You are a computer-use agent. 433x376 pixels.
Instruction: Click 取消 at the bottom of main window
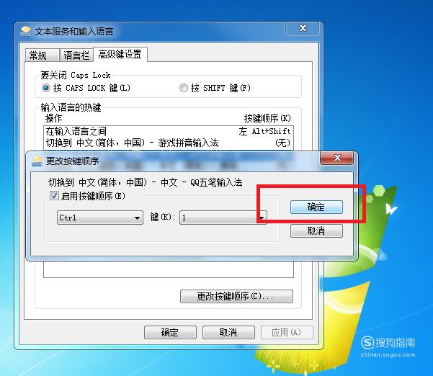pos(228,332)
